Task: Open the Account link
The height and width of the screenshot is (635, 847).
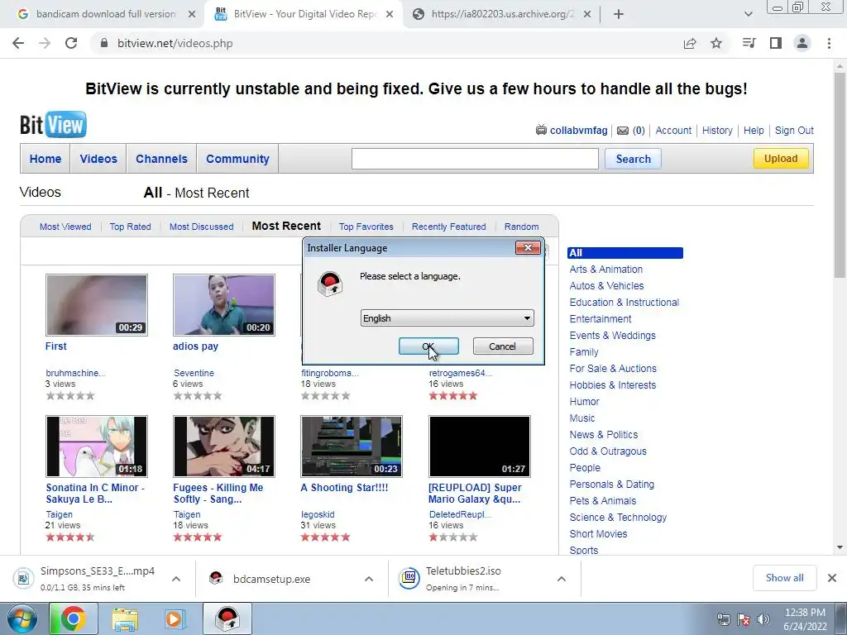Action: pos(673,130)
